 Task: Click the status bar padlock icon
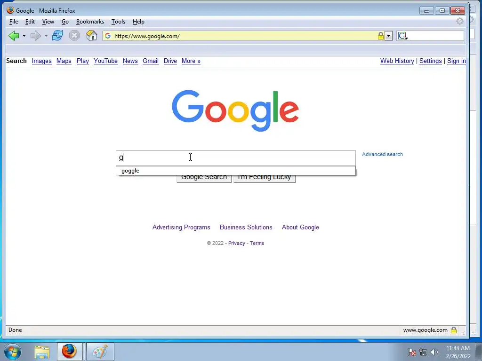[454, 330]
